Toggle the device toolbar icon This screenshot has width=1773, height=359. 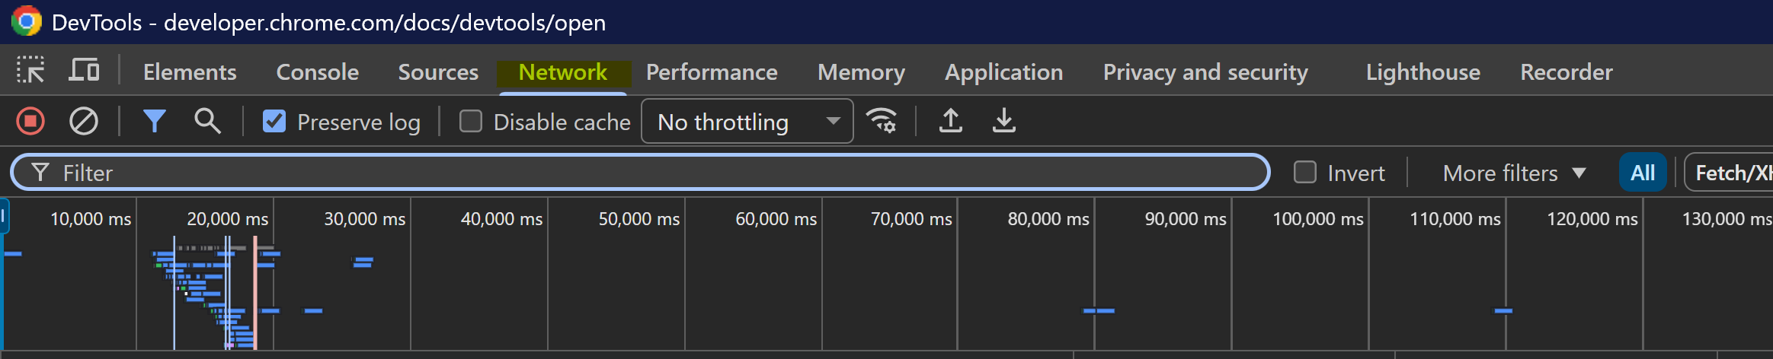point(84,71)
